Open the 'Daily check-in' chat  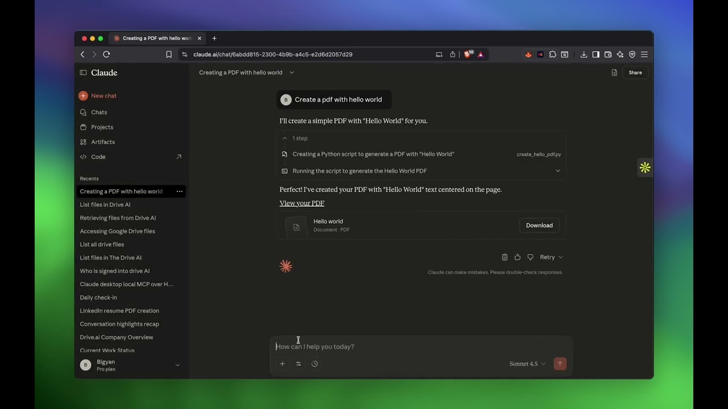click(98, 298)
